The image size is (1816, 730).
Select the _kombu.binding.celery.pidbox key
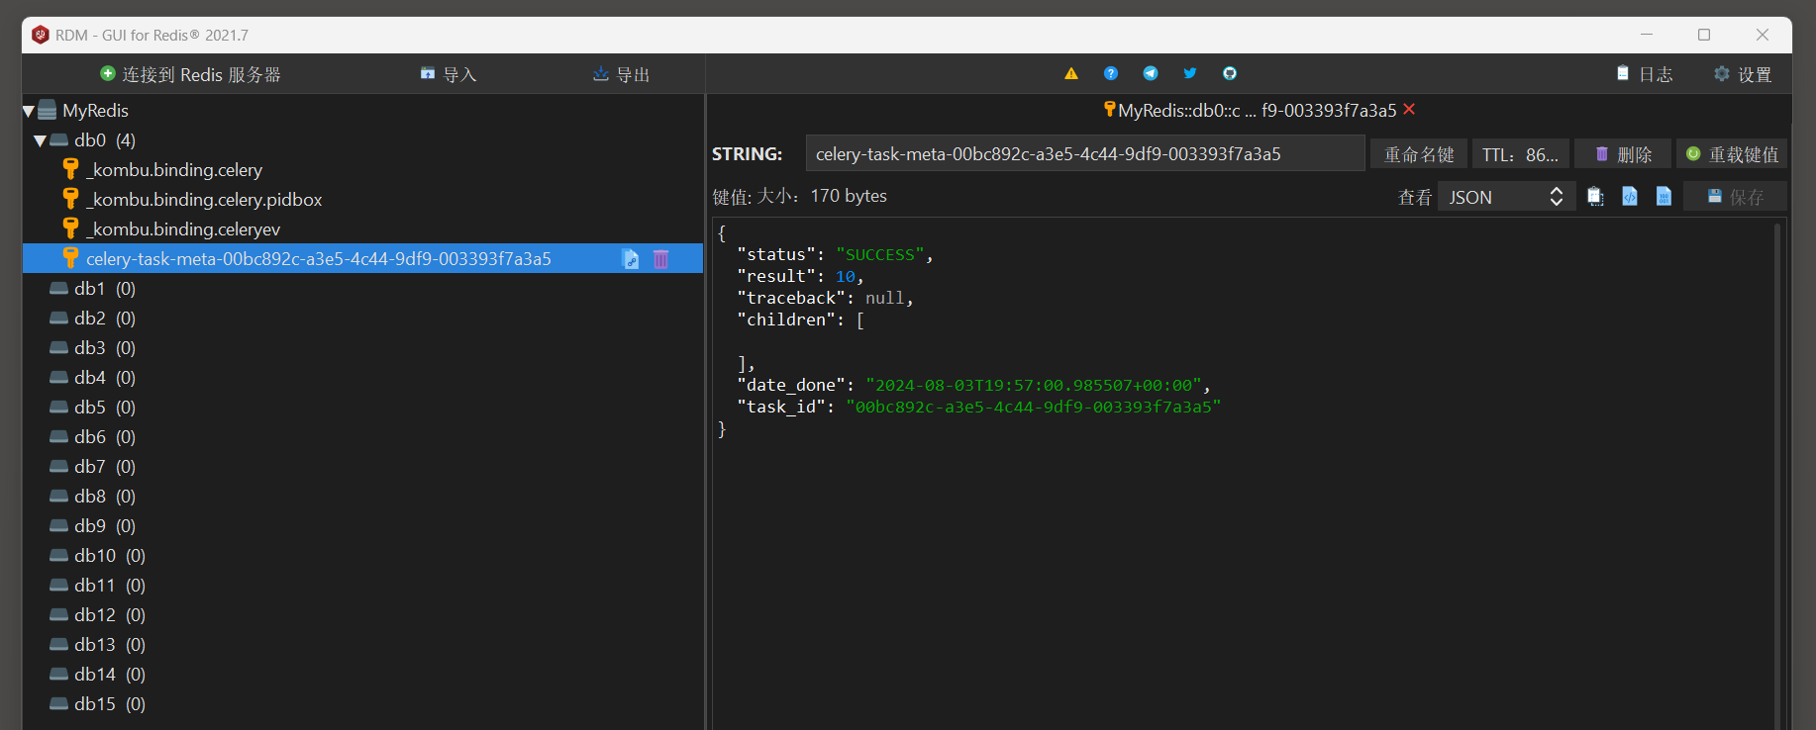(x=204, y=200)
